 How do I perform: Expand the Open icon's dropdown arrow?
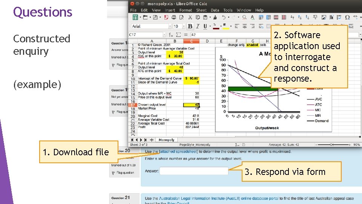[x=150, y=17]
